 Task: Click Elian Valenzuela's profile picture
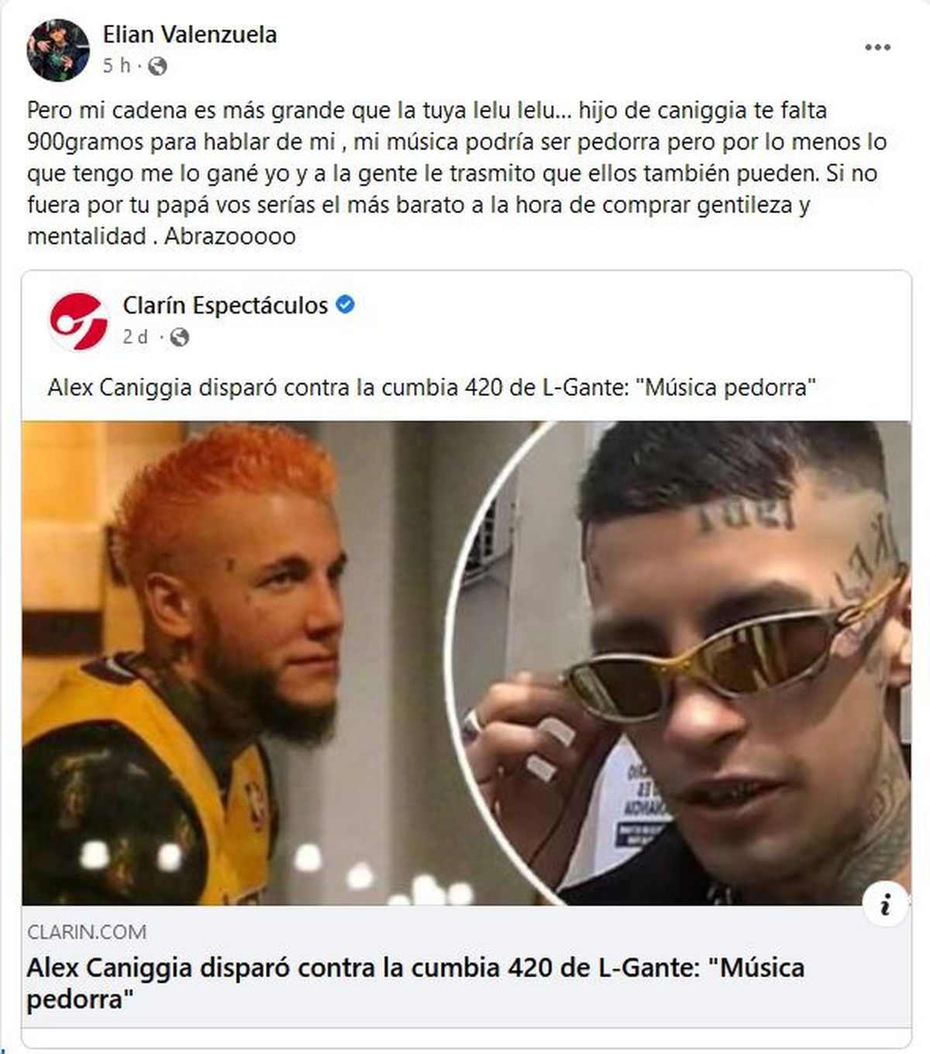click(x=58, y=50)
